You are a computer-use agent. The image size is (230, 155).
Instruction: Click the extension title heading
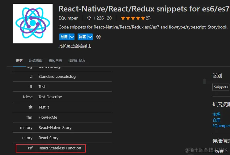pos(144,9)
